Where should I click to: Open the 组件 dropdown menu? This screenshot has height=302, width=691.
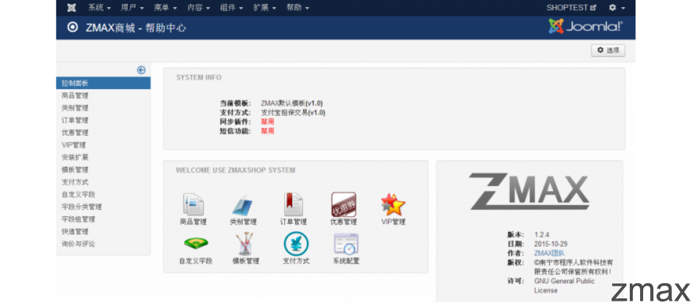[x=232, y=8]
